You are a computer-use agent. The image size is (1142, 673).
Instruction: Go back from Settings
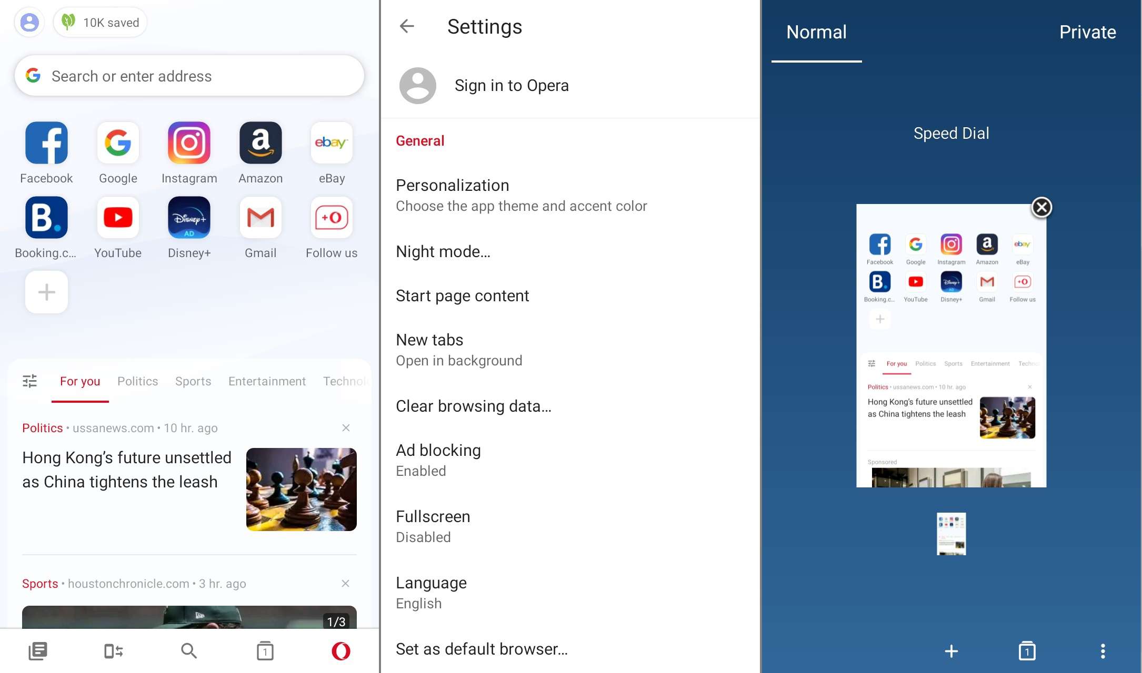point(407,26)
